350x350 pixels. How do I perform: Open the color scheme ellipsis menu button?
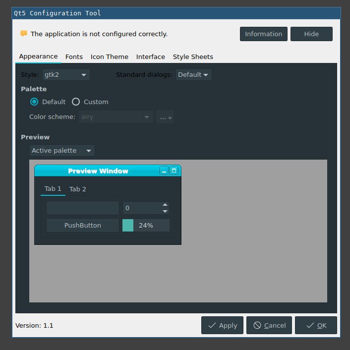tap(165, 117)
